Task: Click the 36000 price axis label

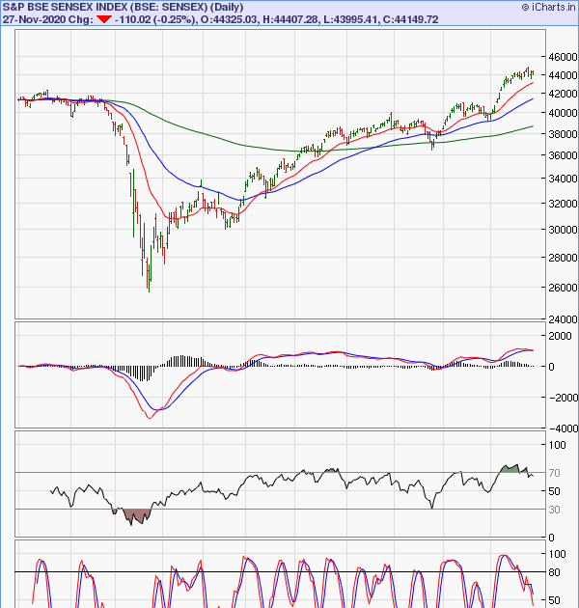Action: click(563, 155)
